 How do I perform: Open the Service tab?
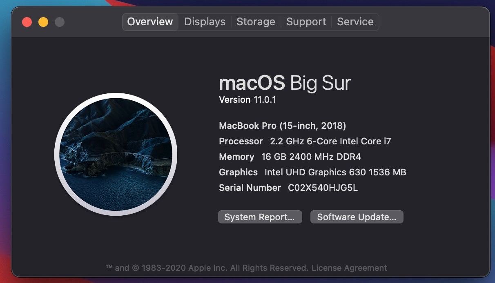355,22
